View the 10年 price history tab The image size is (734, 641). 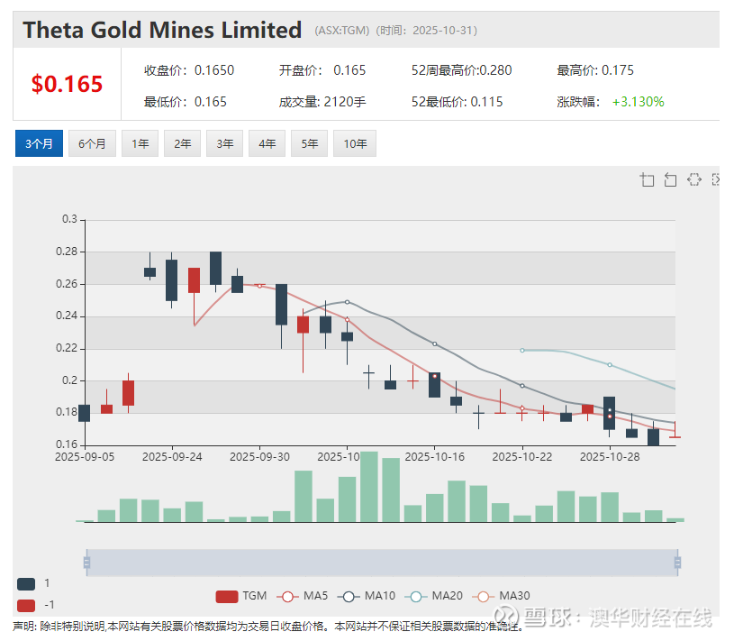tap(355, 143)
